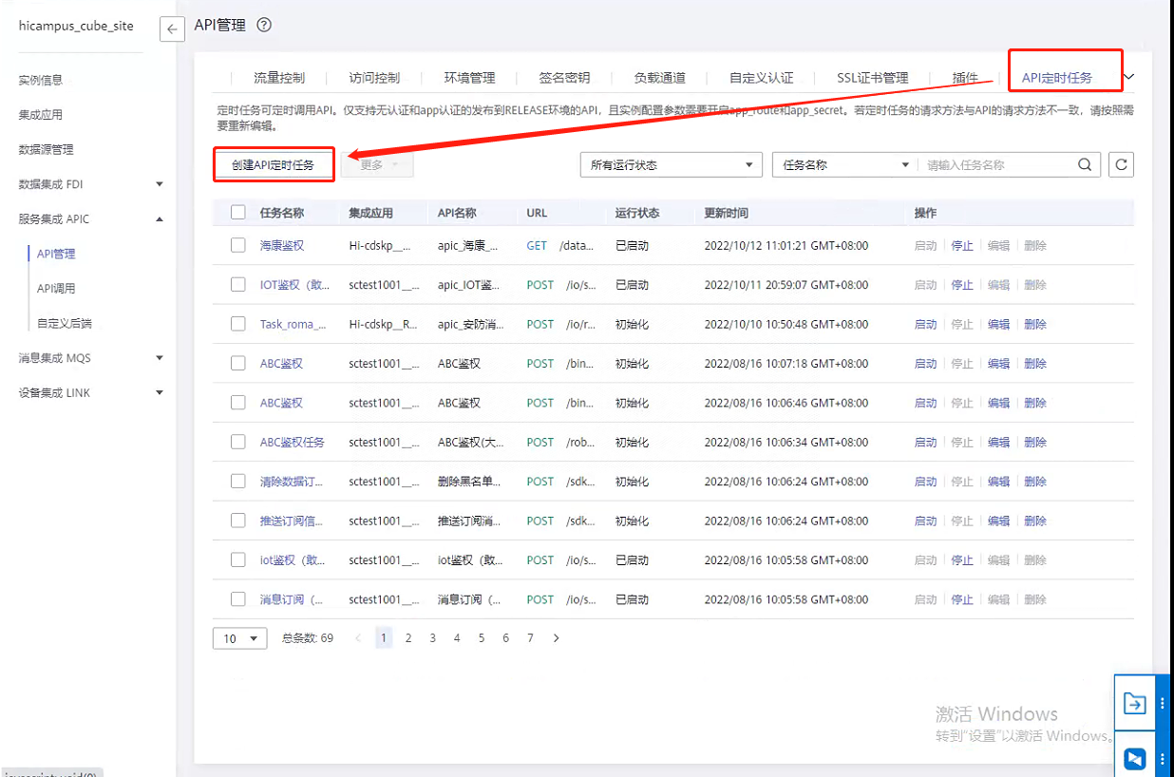Switch to the SSL证书管理 tab
The height and width of the screenshot is (777, 1174).
872,78
